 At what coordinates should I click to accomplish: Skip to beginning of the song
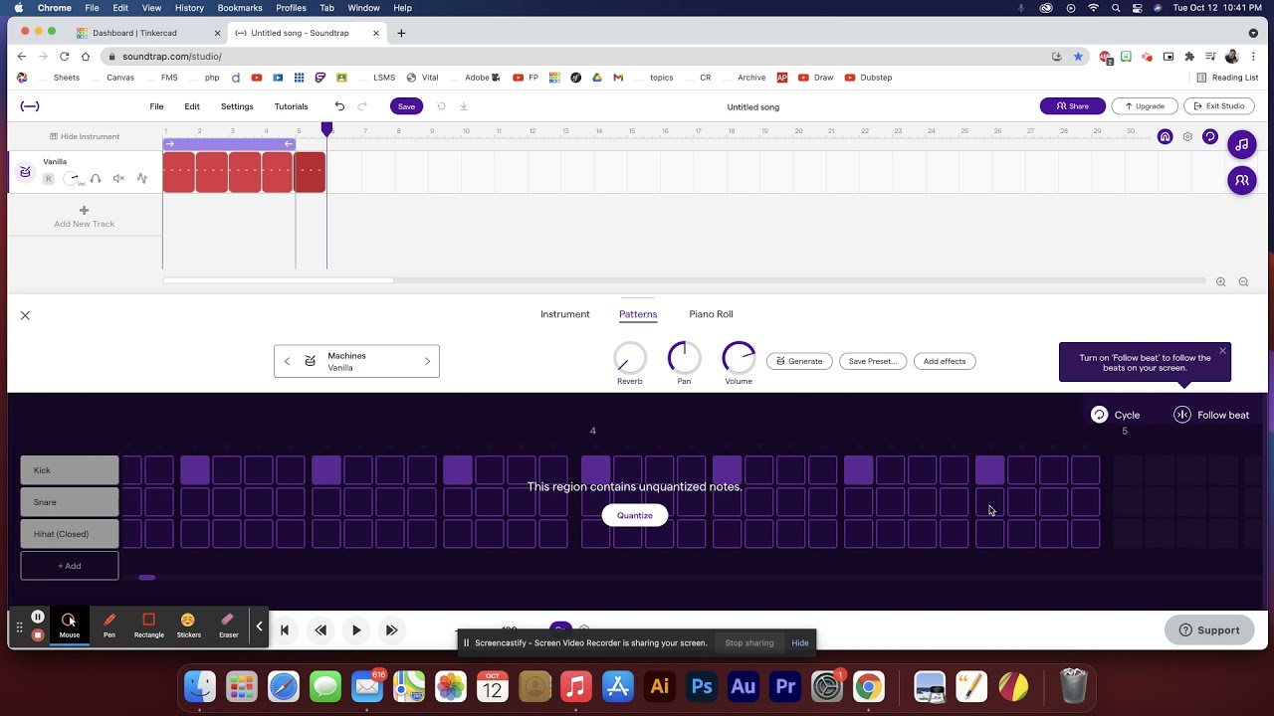[285, 629]
